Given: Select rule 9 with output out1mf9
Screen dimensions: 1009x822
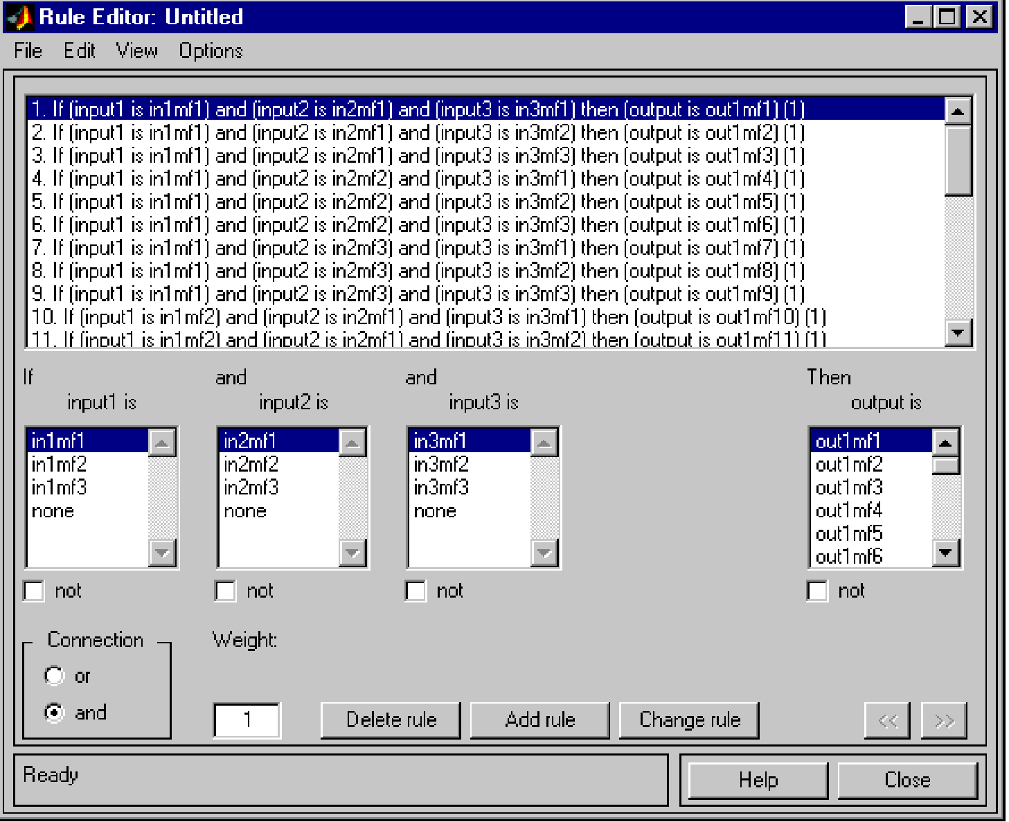Looking at the screenshot, I should [485, 294].
